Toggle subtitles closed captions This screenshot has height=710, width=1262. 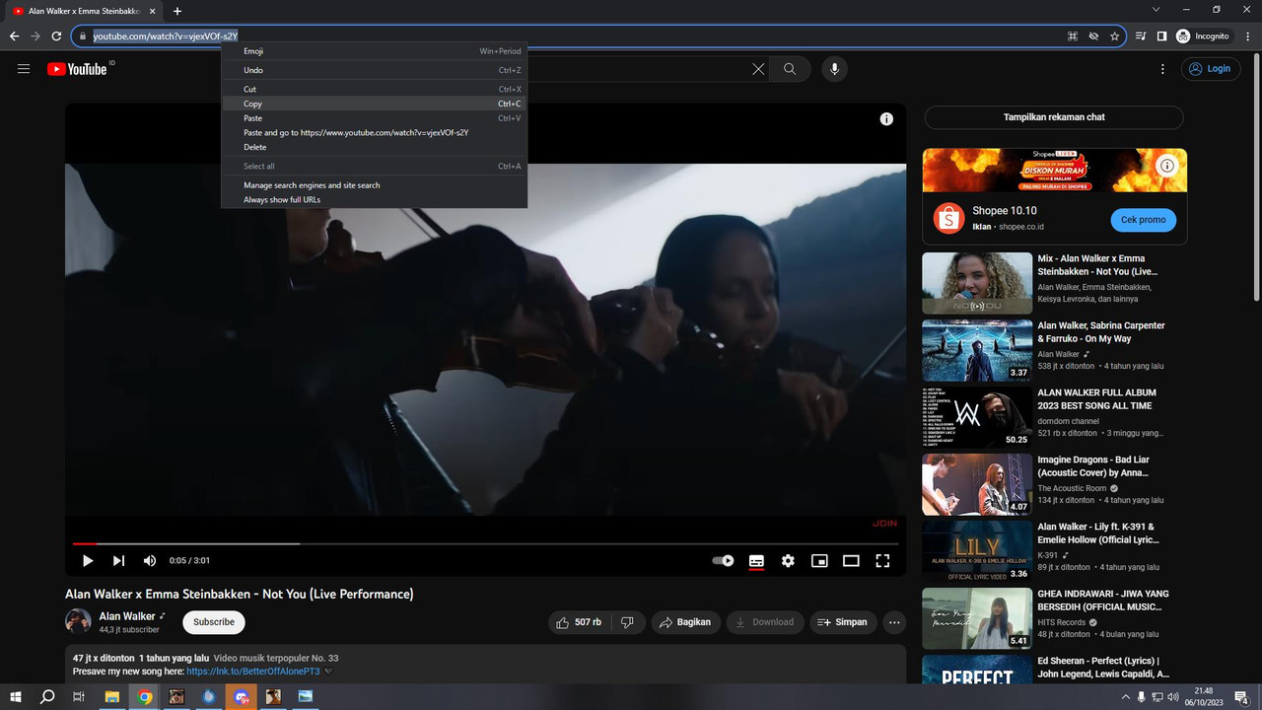(756, 560)
